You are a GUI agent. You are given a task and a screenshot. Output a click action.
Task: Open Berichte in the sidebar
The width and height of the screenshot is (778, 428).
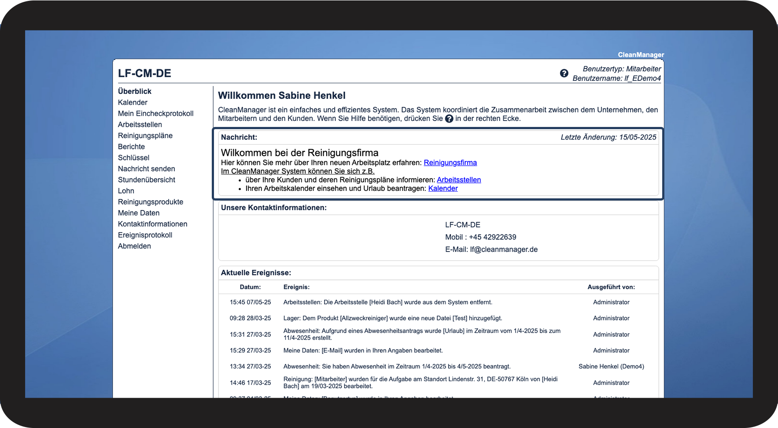(x=131, y=146)
